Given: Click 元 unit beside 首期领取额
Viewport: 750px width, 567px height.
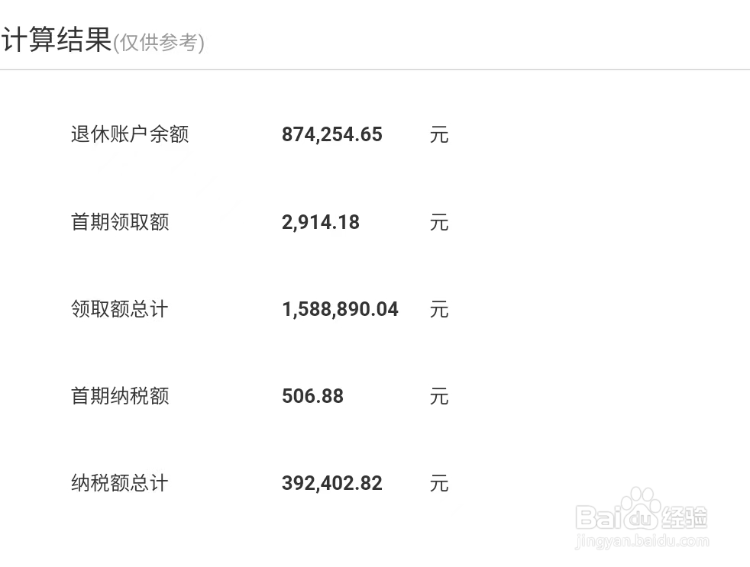Looking at the screenshot, I should 439,222.
